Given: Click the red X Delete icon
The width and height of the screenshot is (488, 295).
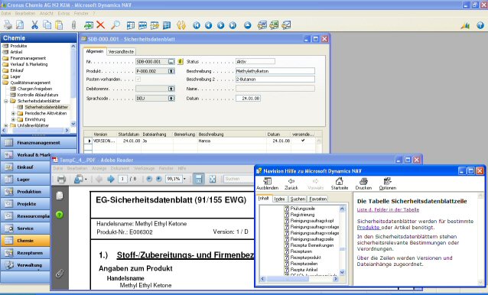Looking at the screenshot, I should pos(100,24).
